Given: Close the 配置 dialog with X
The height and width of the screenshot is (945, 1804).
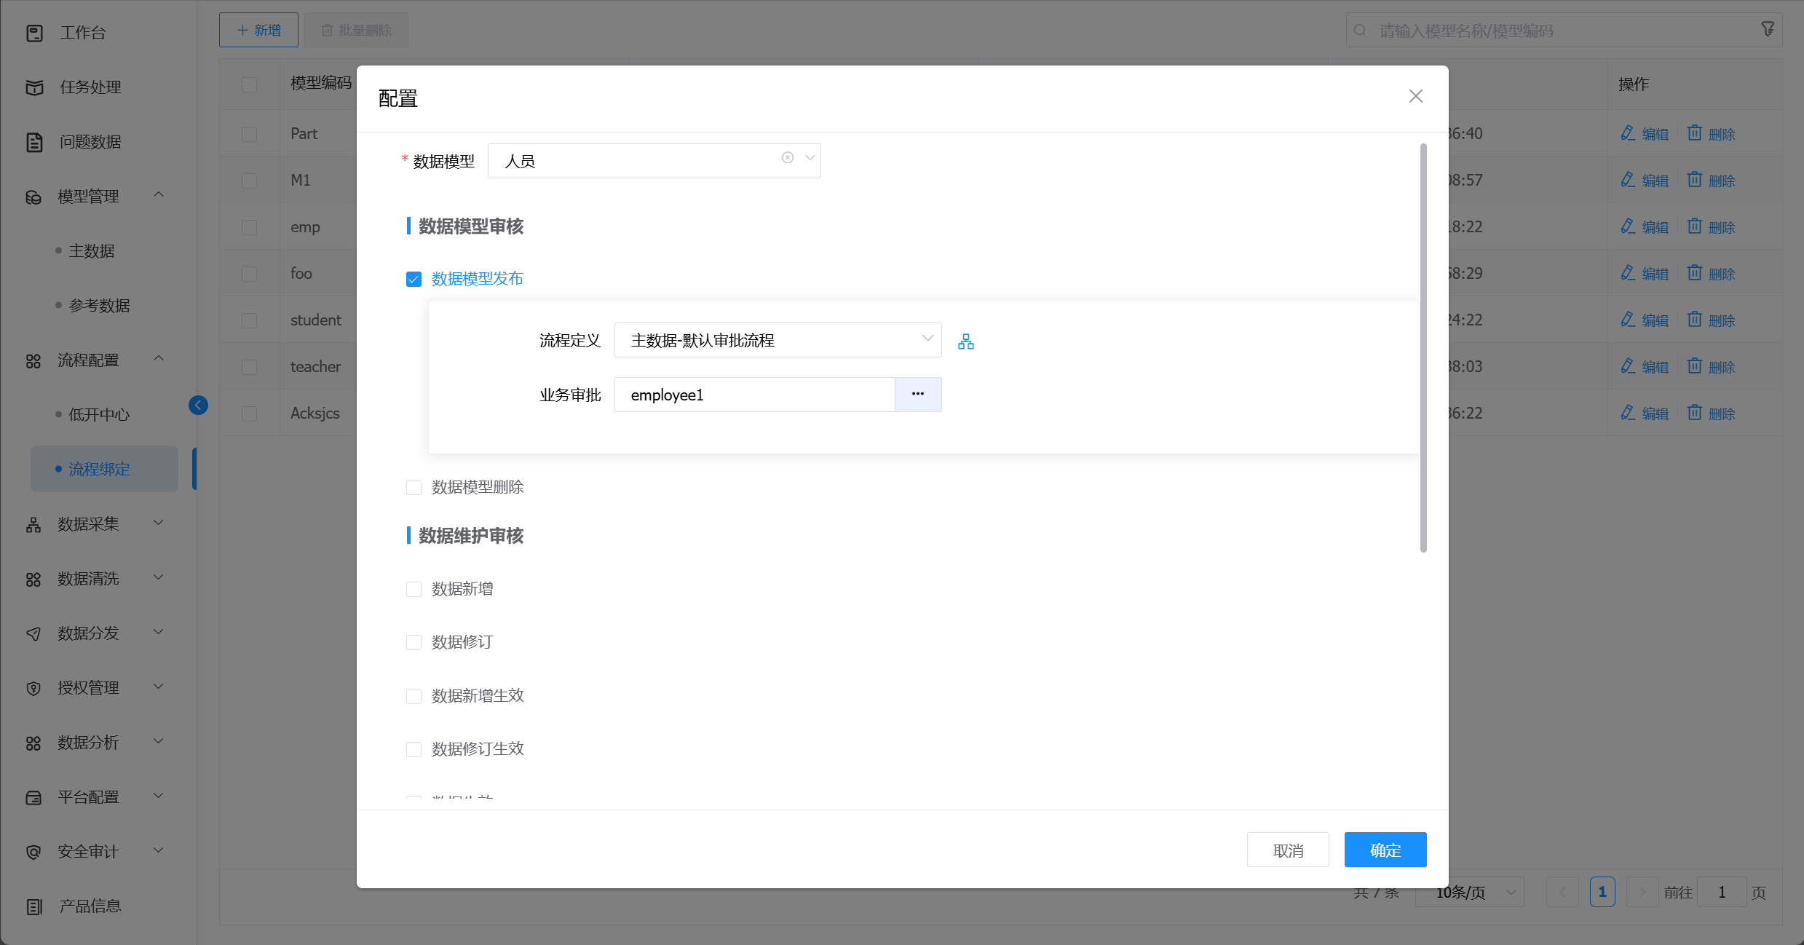Looking at the screenshot, I should point(1415,96).
